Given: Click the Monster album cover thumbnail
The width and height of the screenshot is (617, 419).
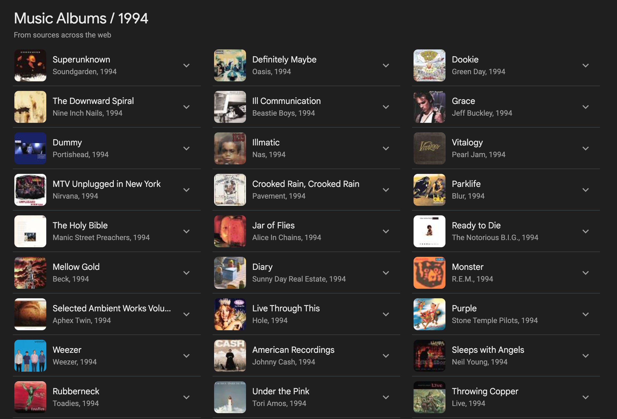Looking at the screenshot, I should pyautogui.click(x=429, y=273).
